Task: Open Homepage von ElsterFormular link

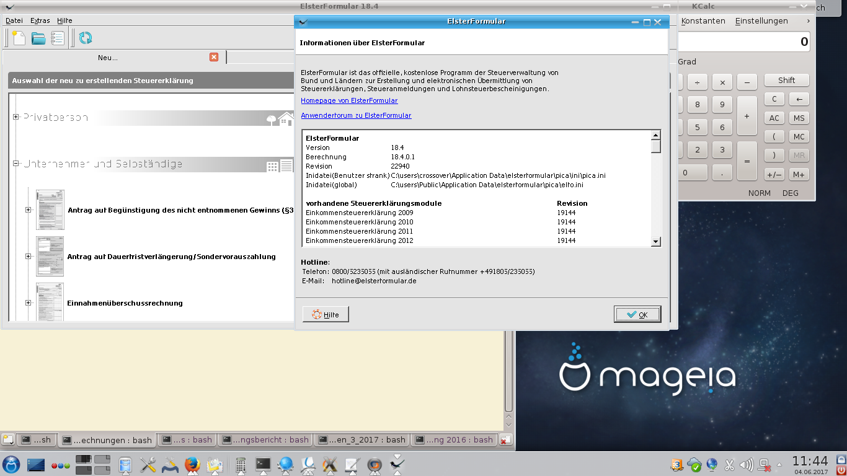Action: pos(349,100)
